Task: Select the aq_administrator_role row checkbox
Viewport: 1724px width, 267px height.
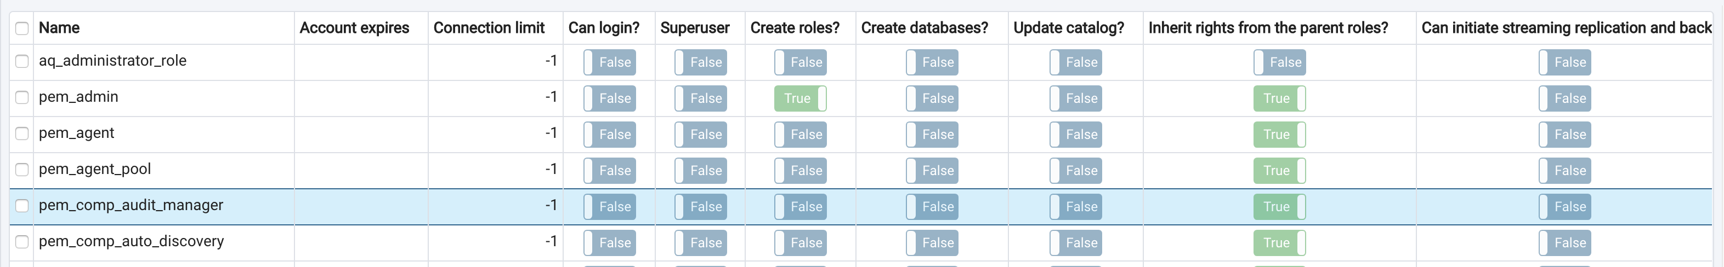Action: (22, 61)
